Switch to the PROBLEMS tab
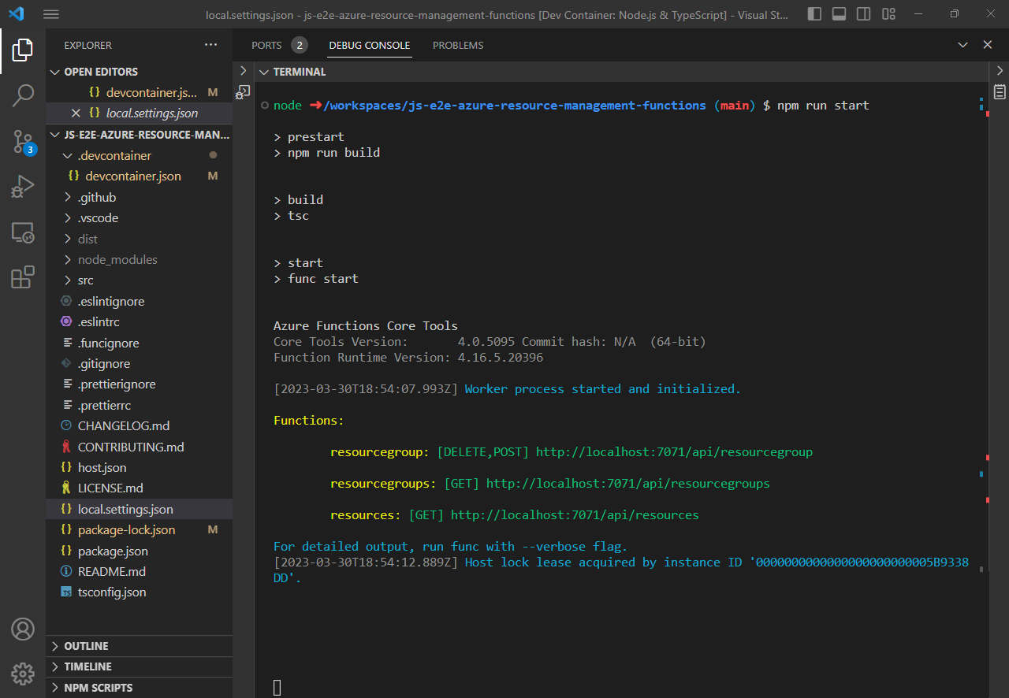Image resolution: width=1009 pixels, height=698 pixels. click(x=458, y=45)
